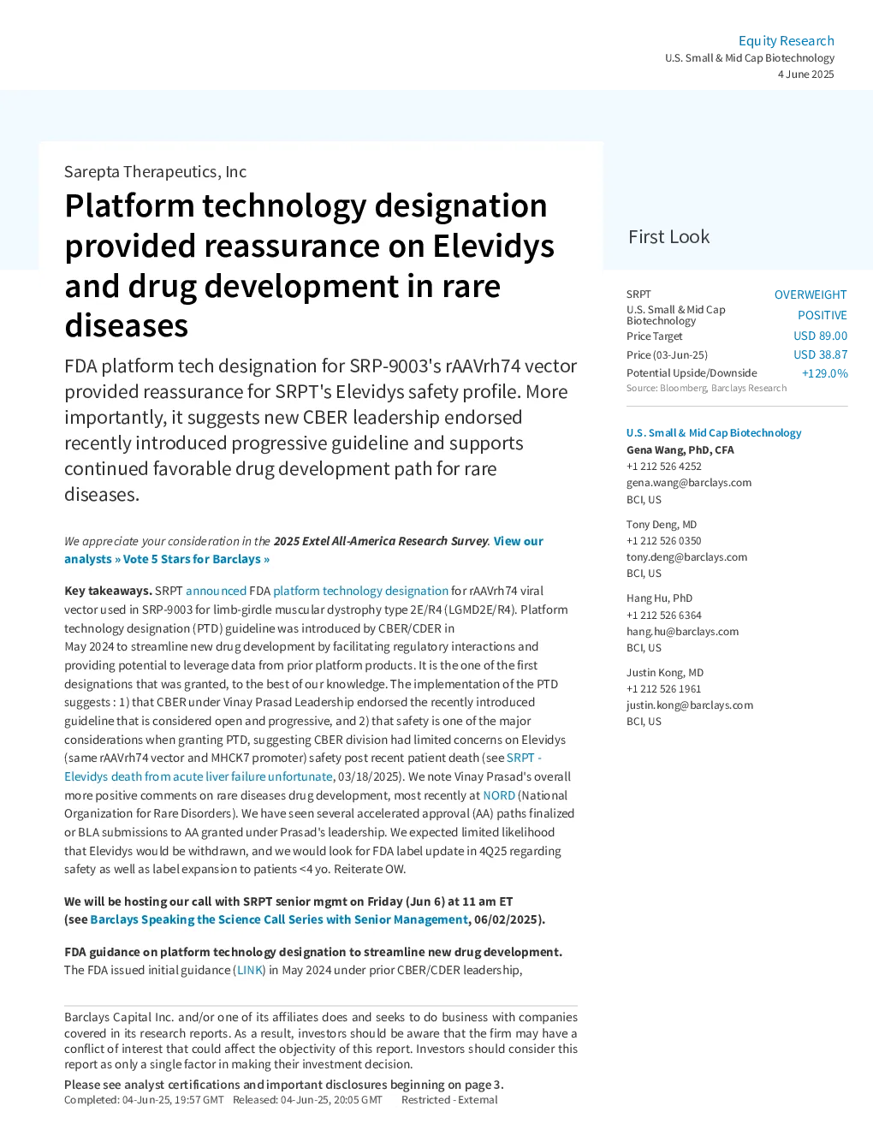This screenshot has width=873, height=1130.
Task: Click email justin.kong@barclays.com
Action: [x=690, y=705]
